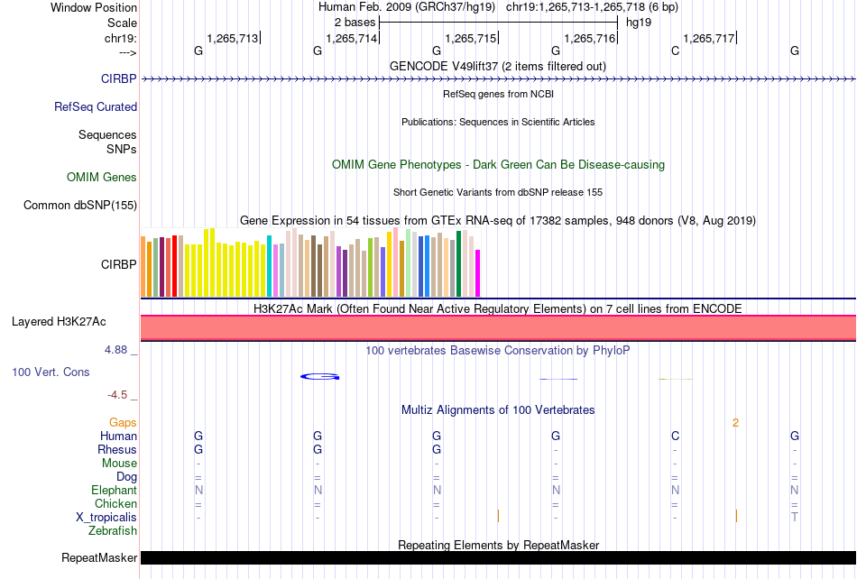Image resolution: width=857 pixels, height=579 pixels.
Task: Click Repeating Elements by RepeatMasker title
Action: coord(499,545)
